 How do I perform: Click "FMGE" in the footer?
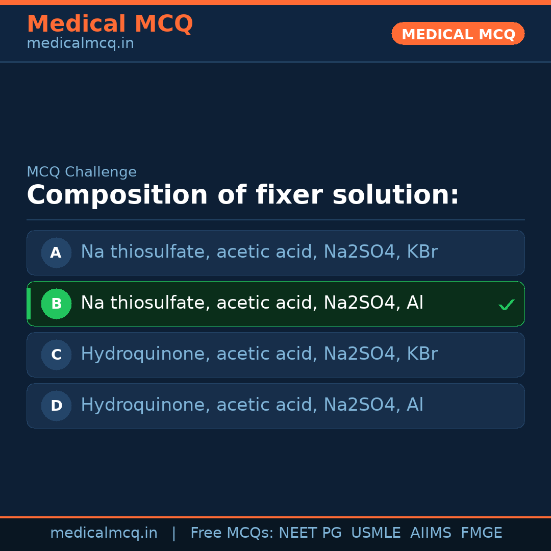[482, 533]
